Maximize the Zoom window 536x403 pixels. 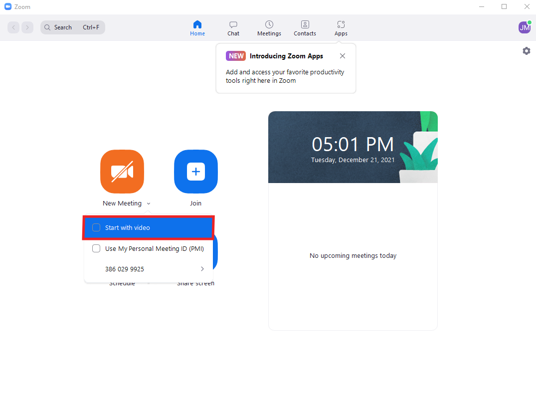click(x=504, y=6)
